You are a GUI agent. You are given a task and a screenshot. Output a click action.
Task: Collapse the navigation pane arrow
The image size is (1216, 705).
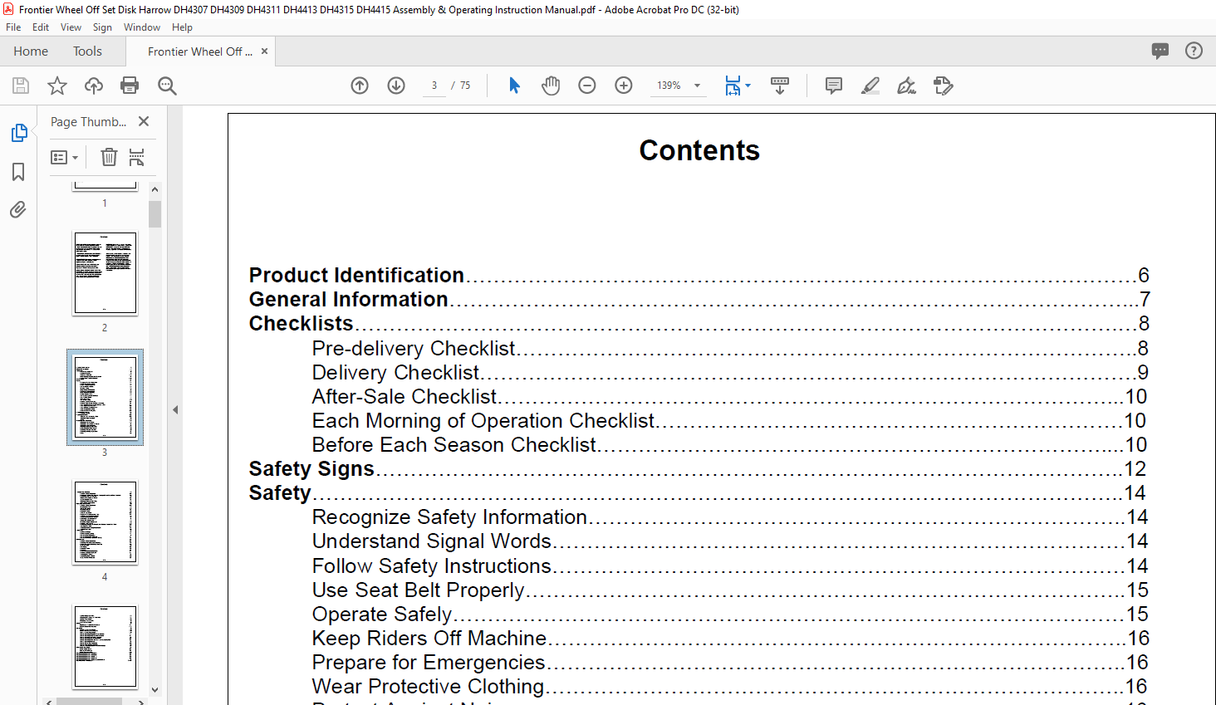175,409
